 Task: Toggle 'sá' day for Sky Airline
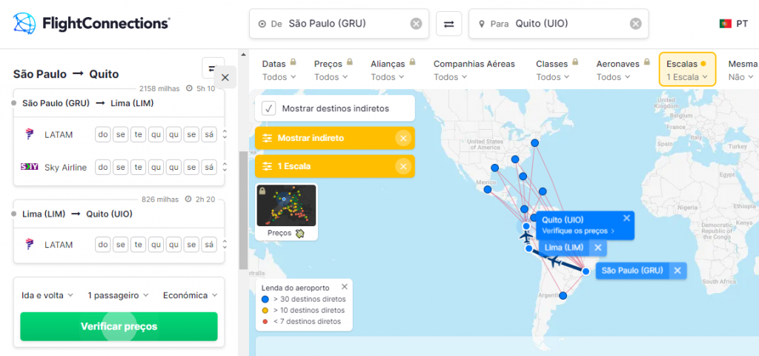pyautogui.click(x=208, y=168)
